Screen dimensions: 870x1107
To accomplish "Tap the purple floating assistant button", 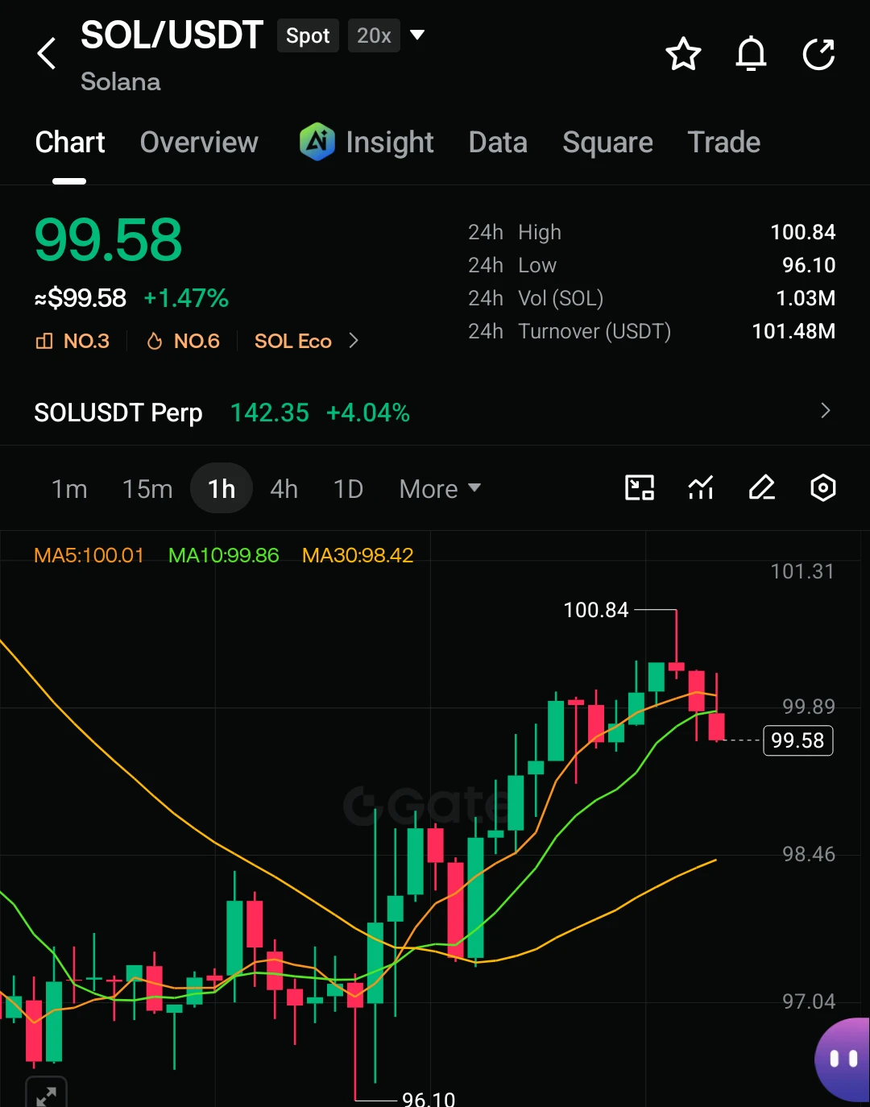I will (843, 1059).
